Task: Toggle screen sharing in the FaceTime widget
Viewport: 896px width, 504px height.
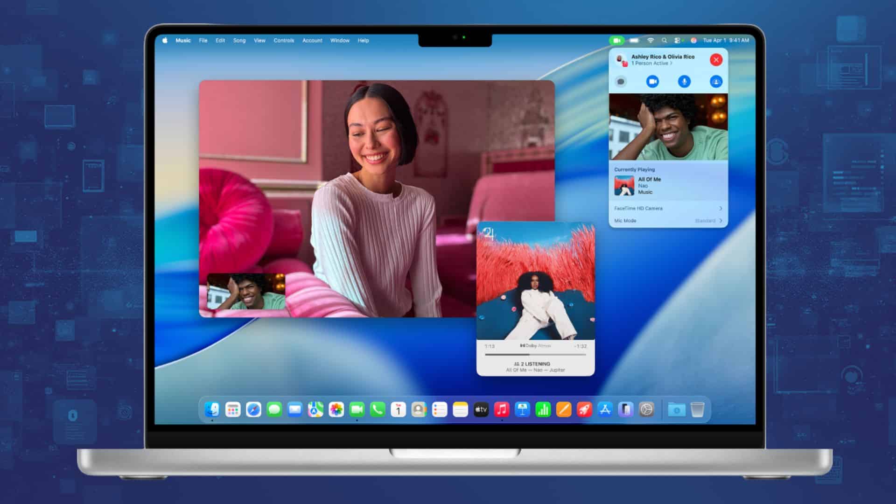Action: coord(717,82)
